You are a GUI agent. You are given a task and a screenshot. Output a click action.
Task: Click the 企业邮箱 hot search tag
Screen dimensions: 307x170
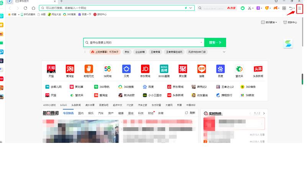click(140, 52)
